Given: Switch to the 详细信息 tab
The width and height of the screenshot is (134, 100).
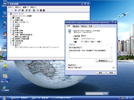Looking at the screenshot, I should coord(84,26).
